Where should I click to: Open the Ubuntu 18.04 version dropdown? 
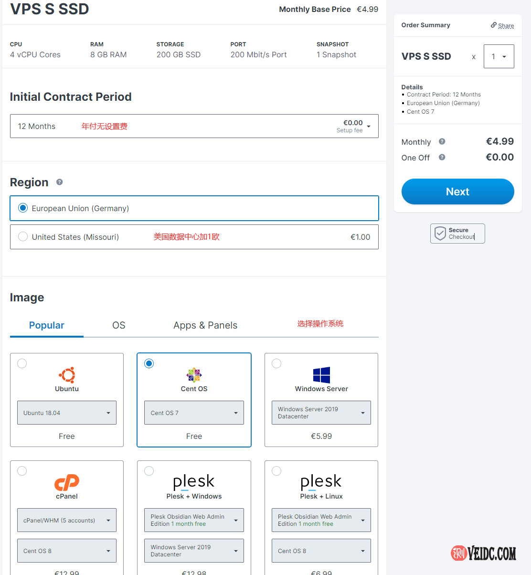(67, 413)
